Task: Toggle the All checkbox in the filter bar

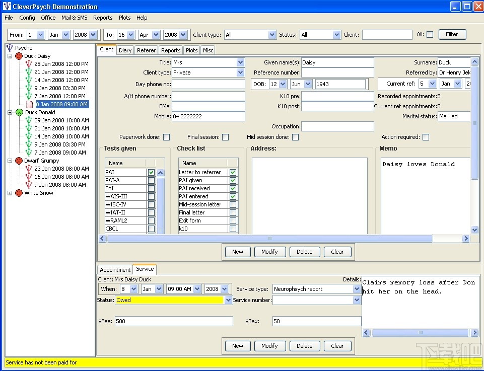Action: pyautogui.click(x=430, y=35)
